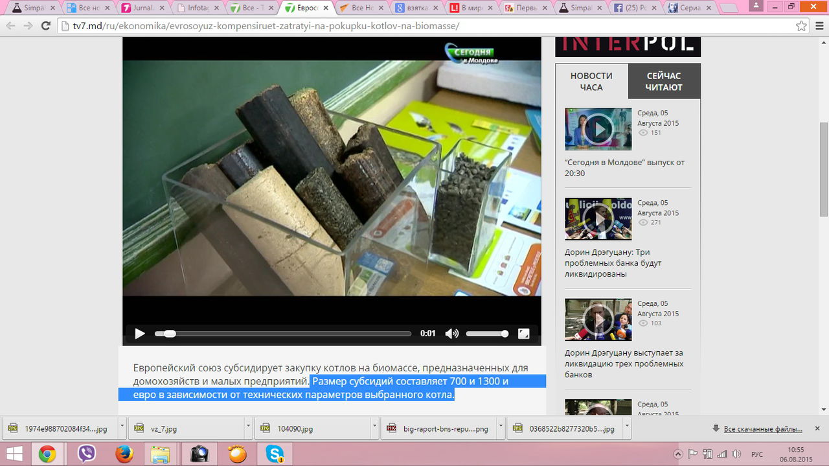
Task: Open Viber from the taskbar
Action: click(86, 454)
